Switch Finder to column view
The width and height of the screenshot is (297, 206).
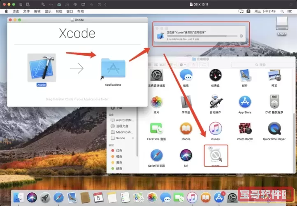click(x=156, y=65)
